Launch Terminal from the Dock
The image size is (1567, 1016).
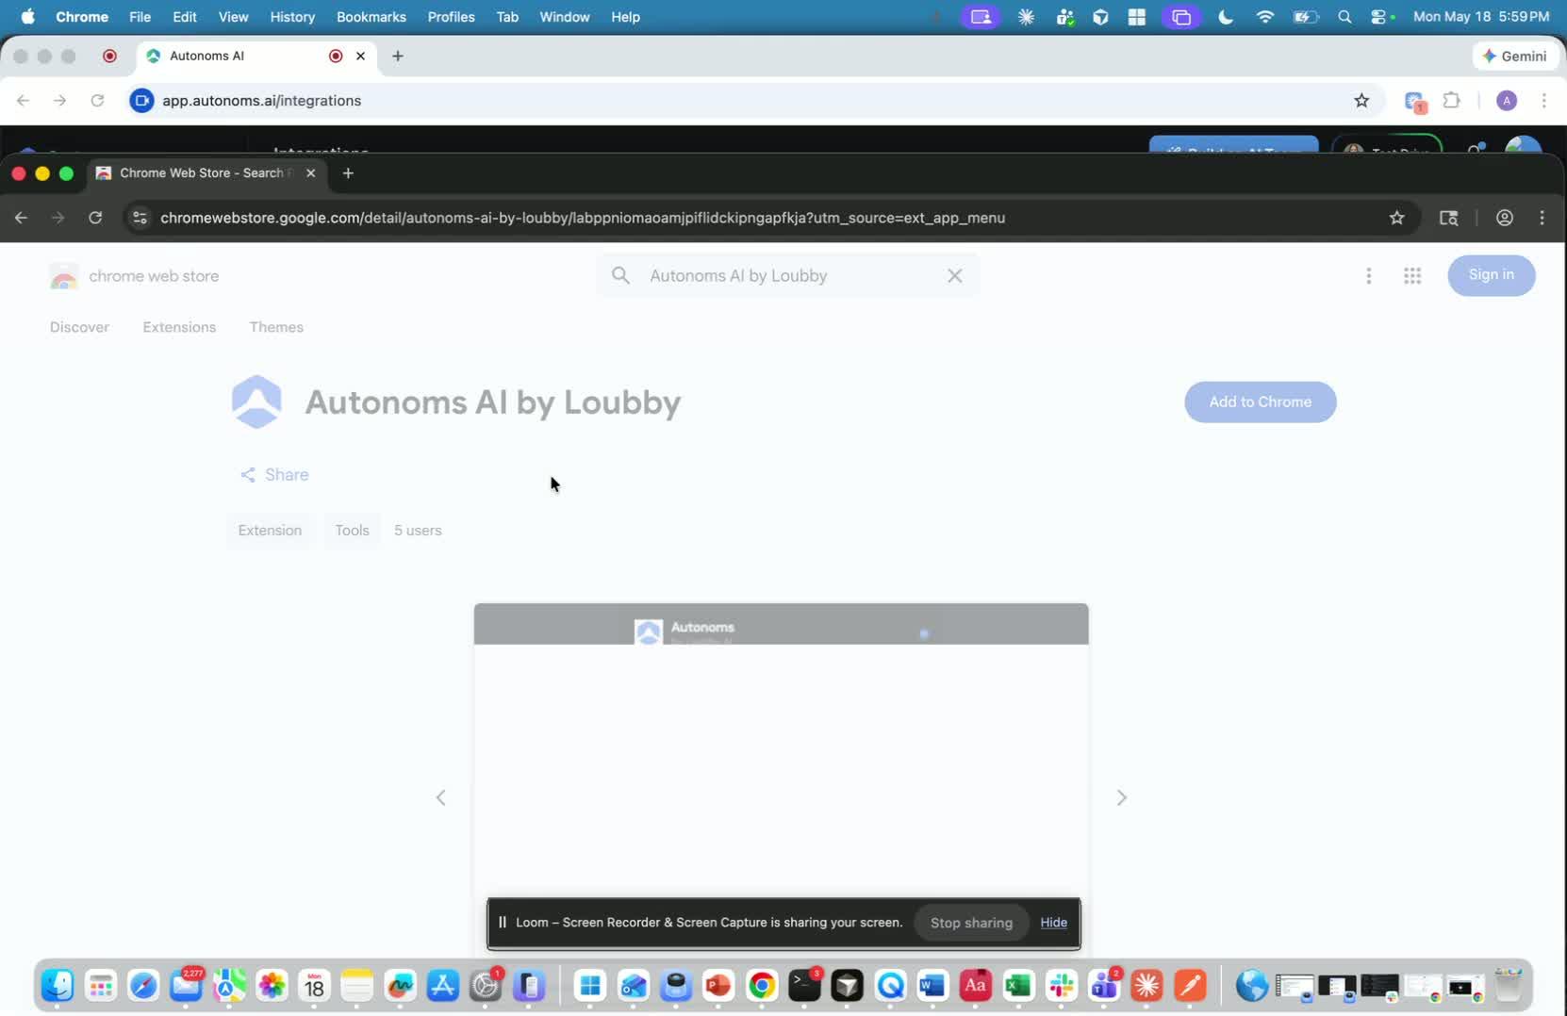pos(804,986)
